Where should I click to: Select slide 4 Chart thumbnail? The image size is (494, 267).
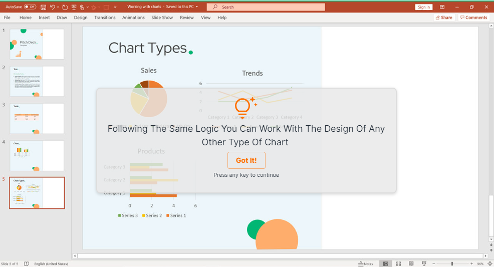click(x=37, y=155)
